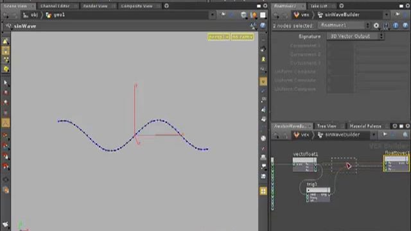This screenshot has height=231, width=411.
Task: Open the Signature 3D Vector Output dropdown
Action: 355,36
